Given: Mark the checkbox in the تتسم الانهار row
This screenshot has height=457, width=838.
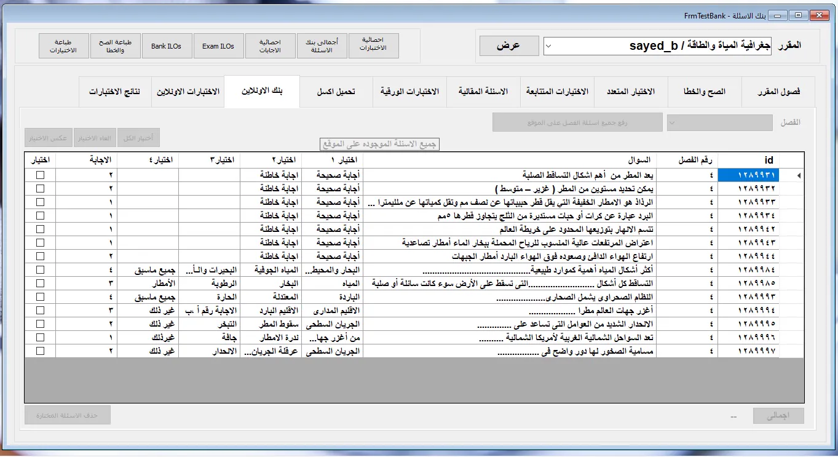Looking at the screenshot, I should point(41,229).
